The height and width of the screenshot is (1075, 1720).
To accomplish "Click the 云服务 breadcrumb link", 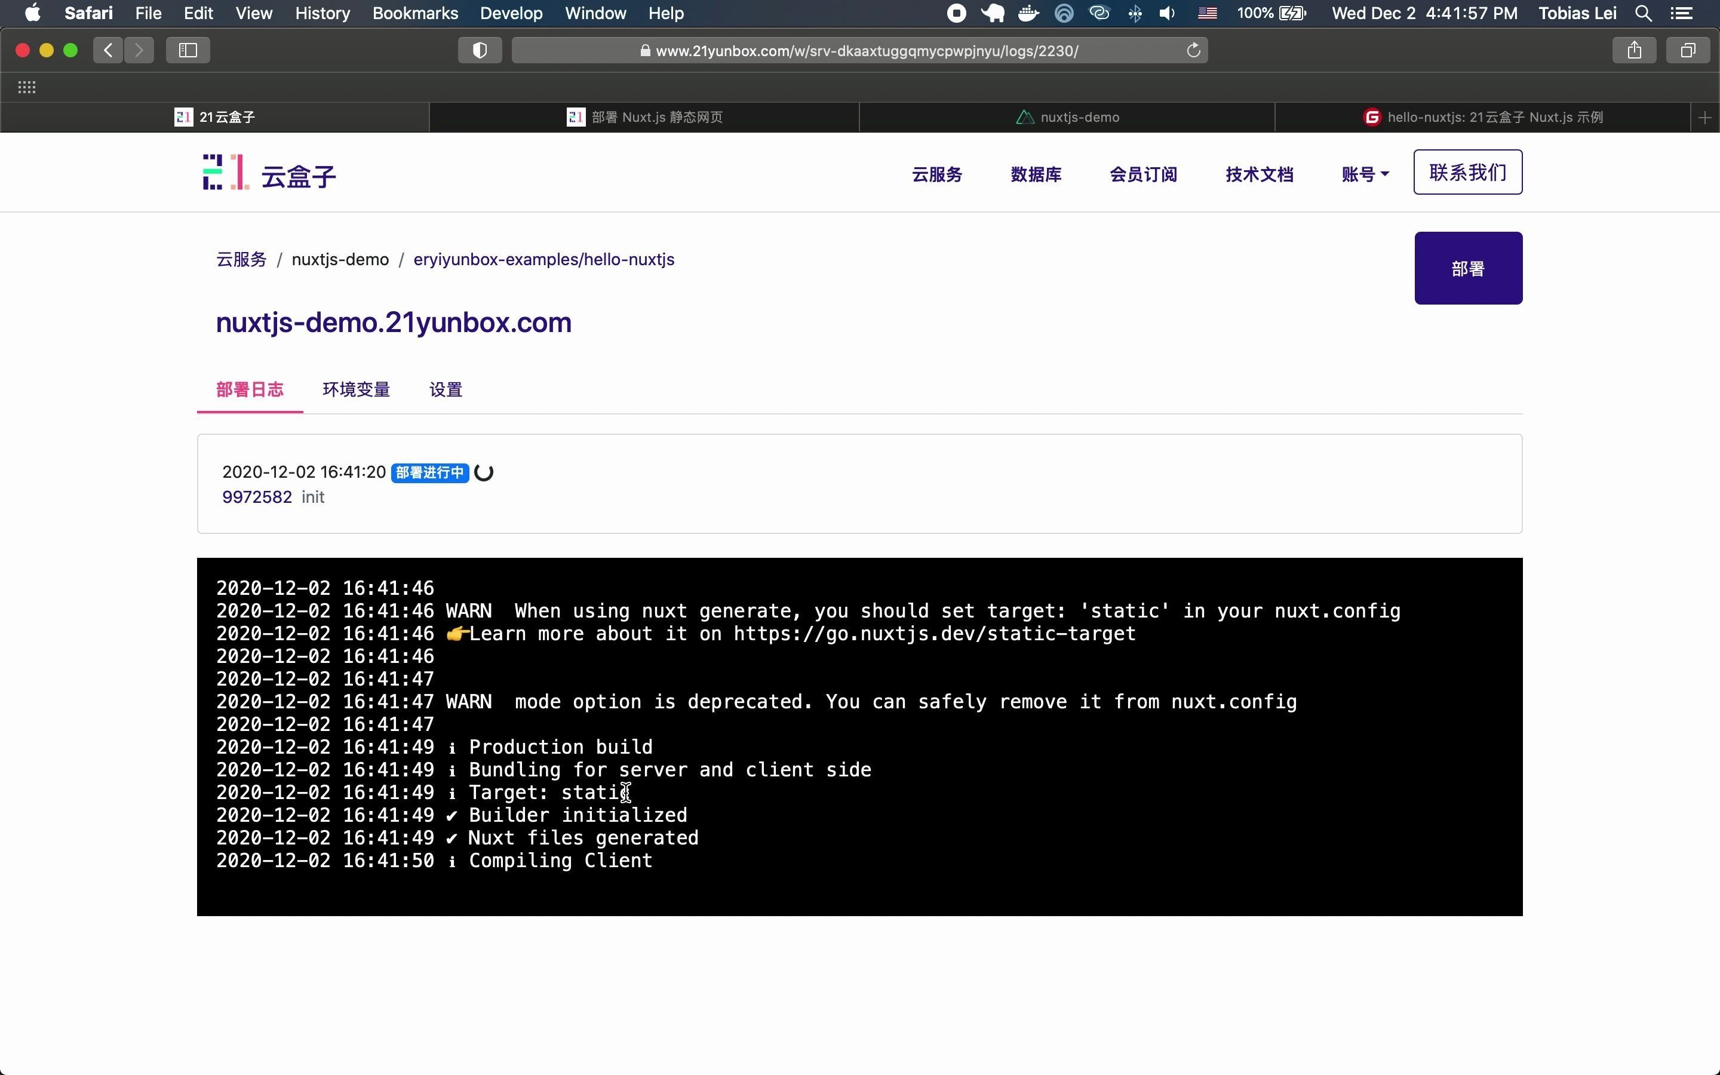I will pos(242,260).
